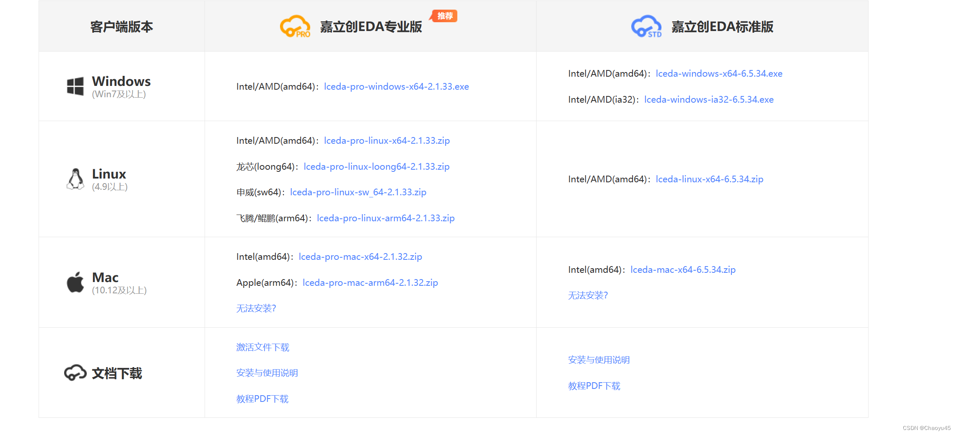Click the blue STD cloud logo

coord(646,26)
